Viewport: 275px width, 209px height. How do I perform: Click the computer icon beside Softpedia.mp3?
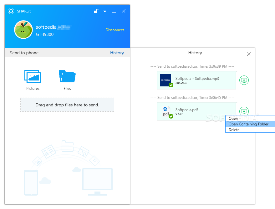click(244, 80)
